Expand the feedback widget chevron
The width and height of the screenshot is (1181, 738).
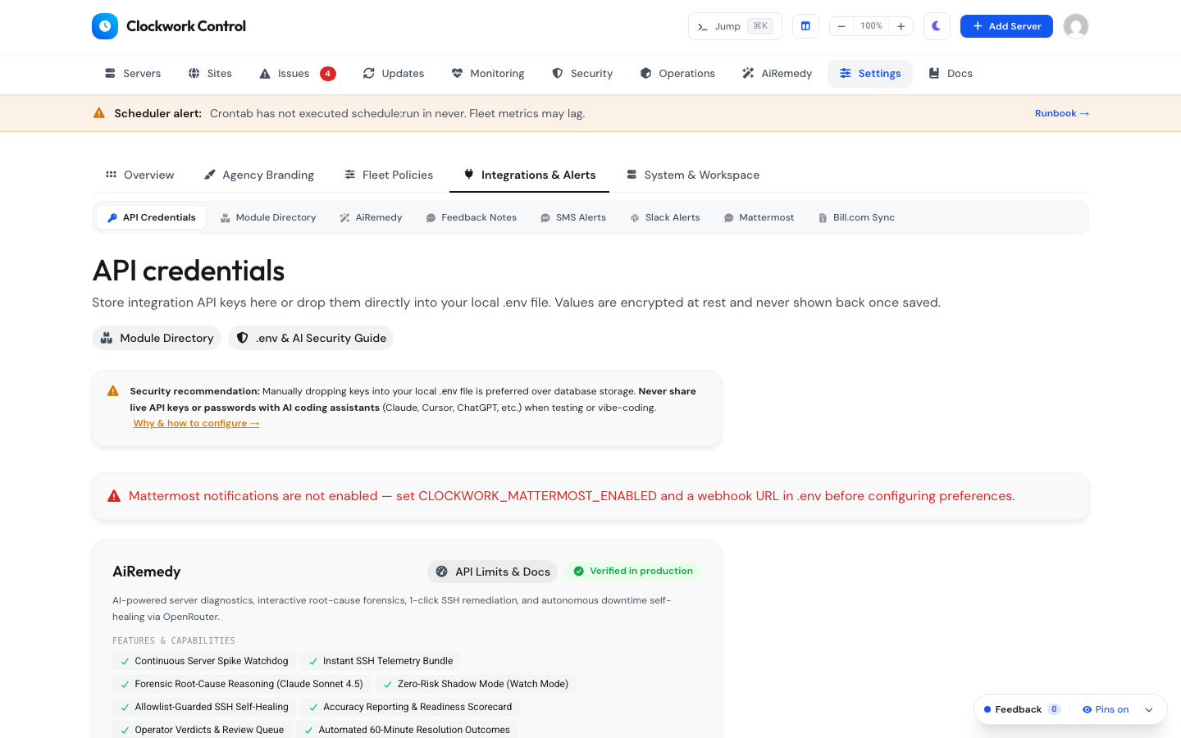1149,709
